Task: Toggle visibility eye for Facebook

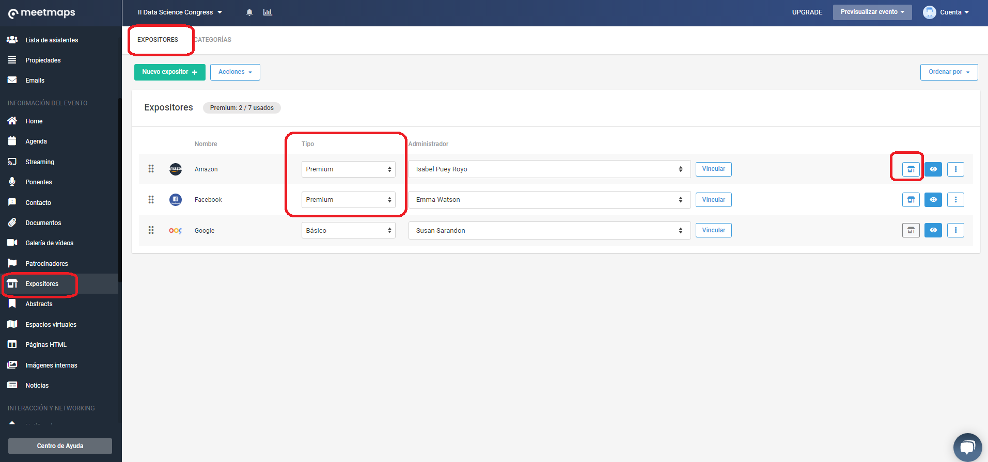Action: [933, 200]
